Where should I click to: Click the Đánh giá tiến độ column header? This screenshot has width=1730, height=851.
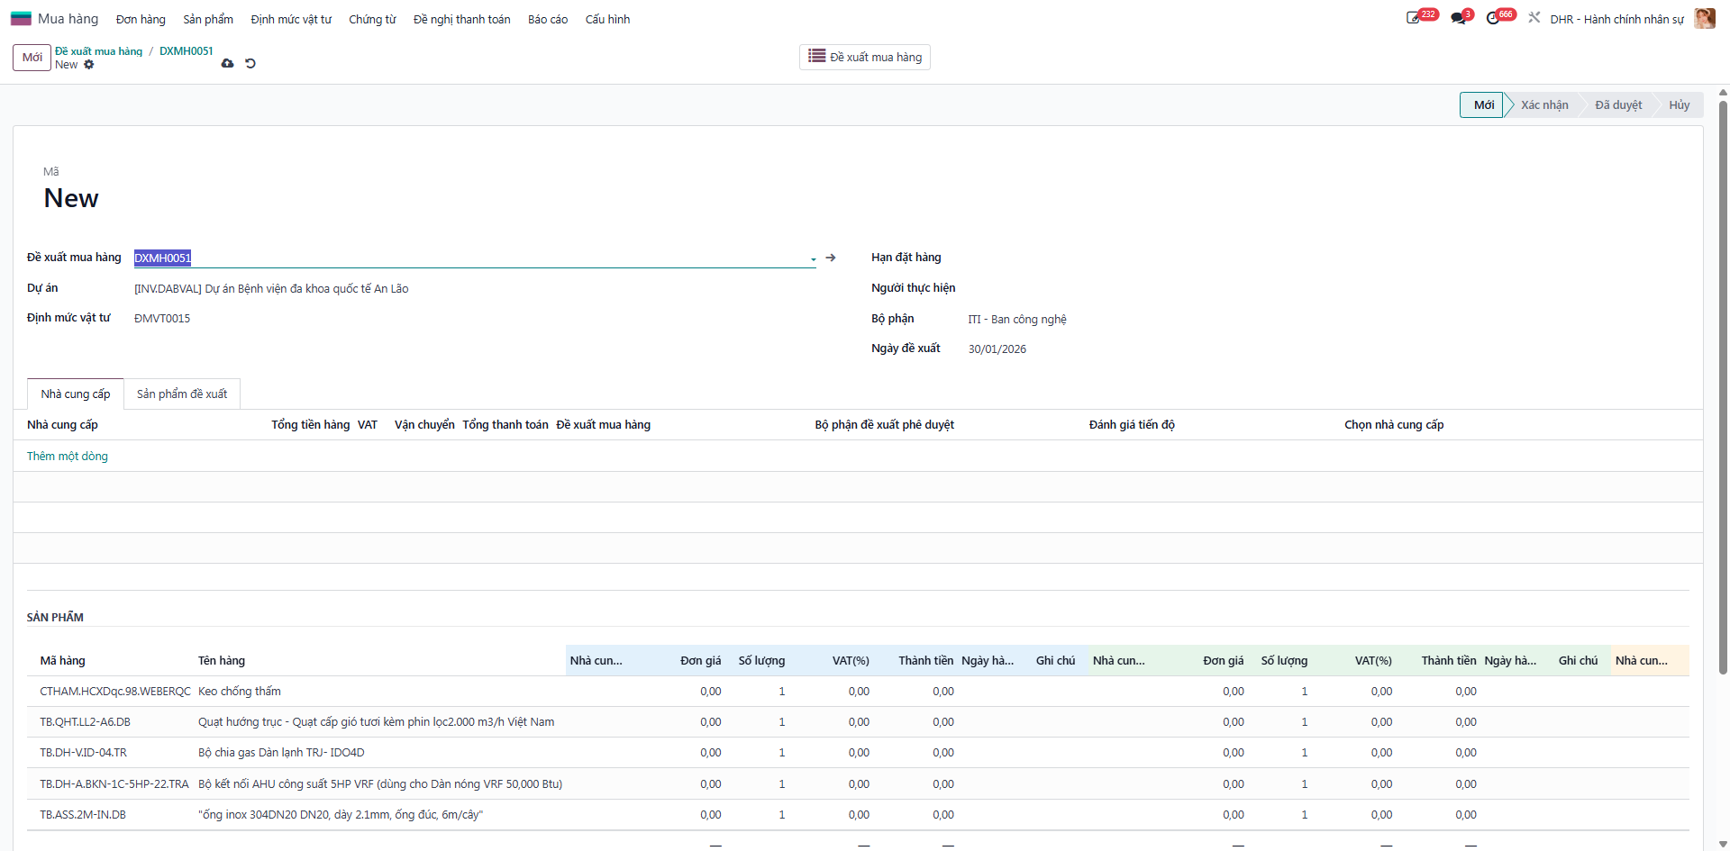coord(1132,425)
